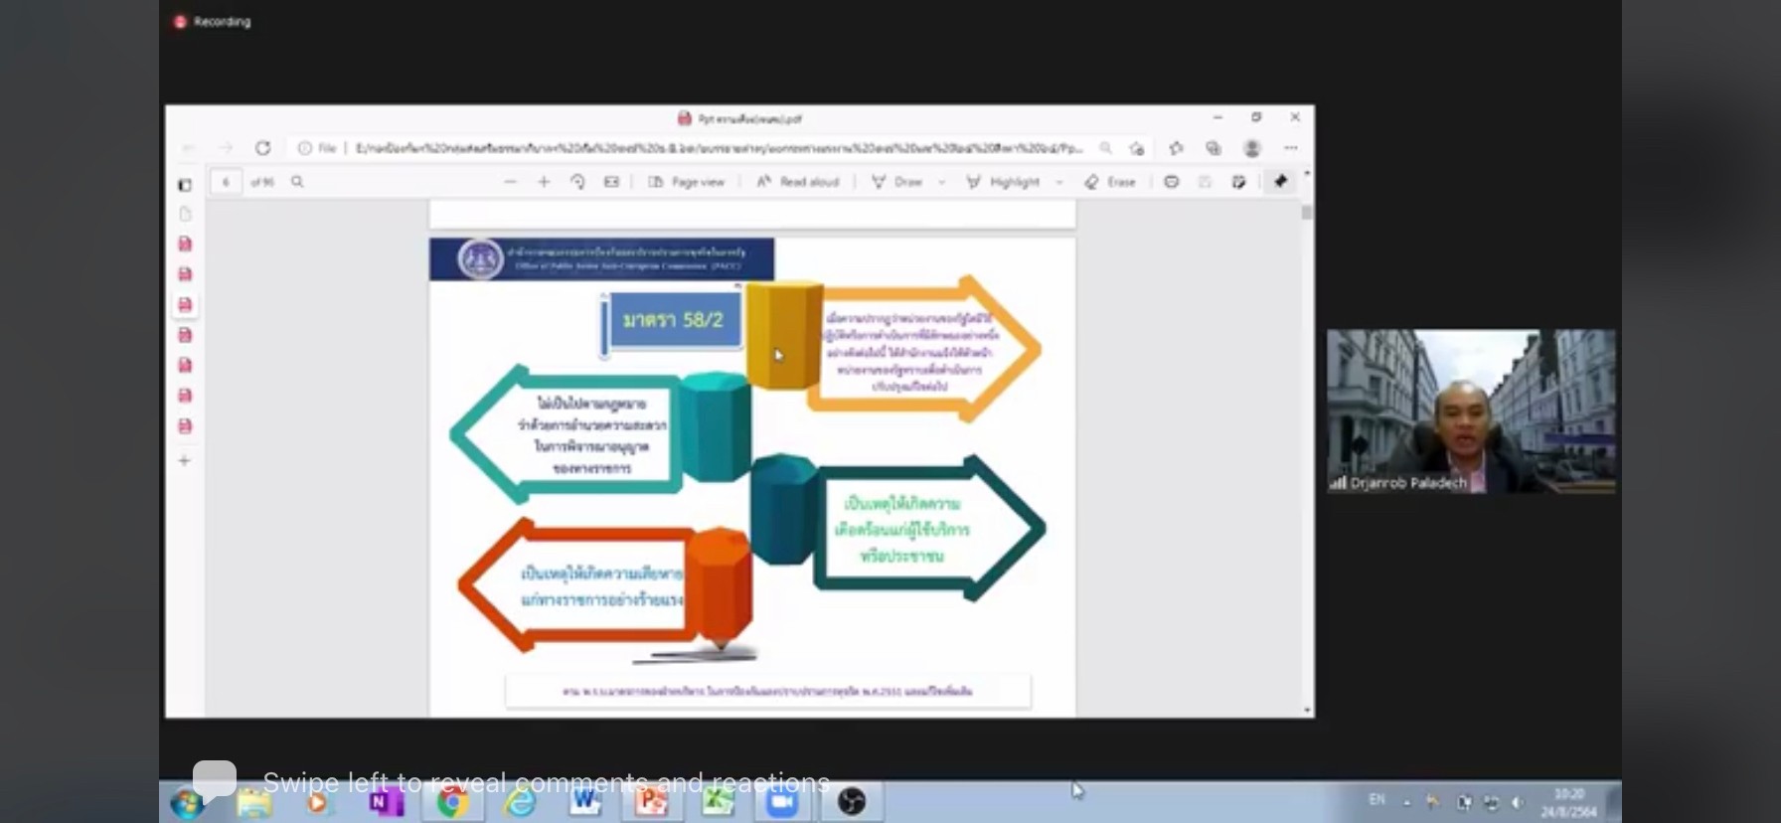Viewport: 1781px width, 823px height.
Task: Expand the Draw tool dropdown arrow
Action: pos(941,183)
